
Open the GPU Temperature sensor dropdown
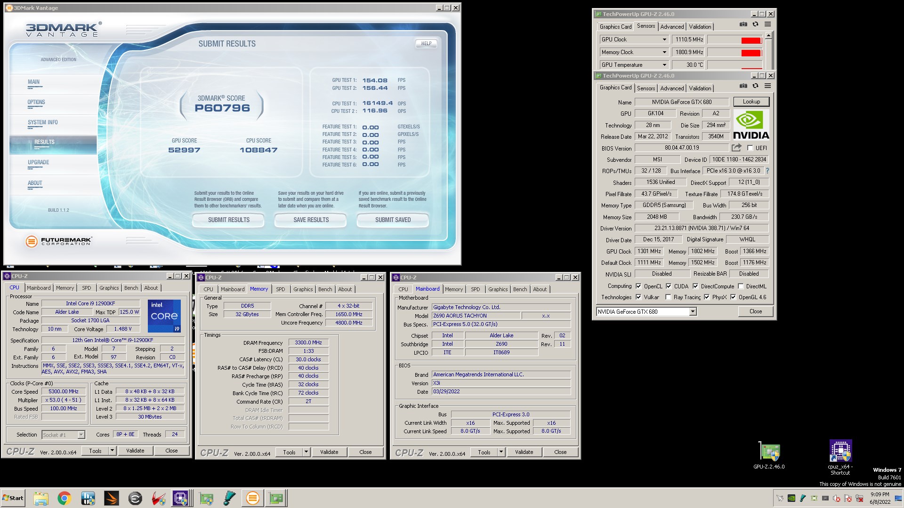pyautogui.click(x=664, y=65)
